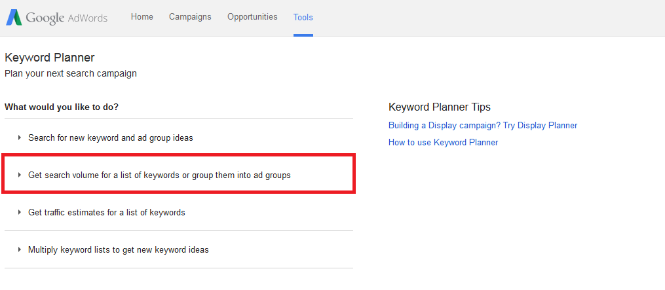
Task: Click the Google AdWords wordmark text
Action: [67, 18]
